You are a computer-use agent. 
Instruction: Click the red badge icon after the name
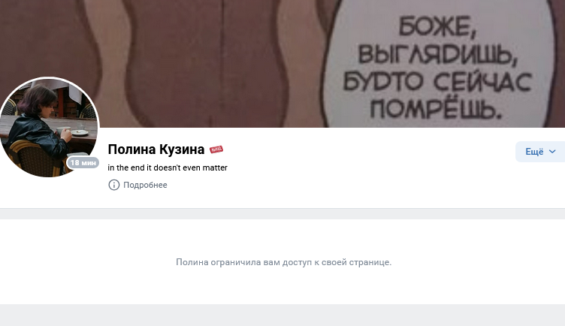click(x=216, y=149)
